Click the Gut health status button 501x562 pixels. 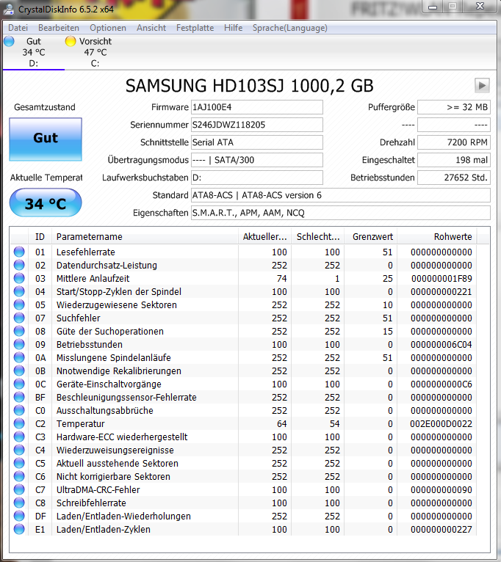pos(46,139)
